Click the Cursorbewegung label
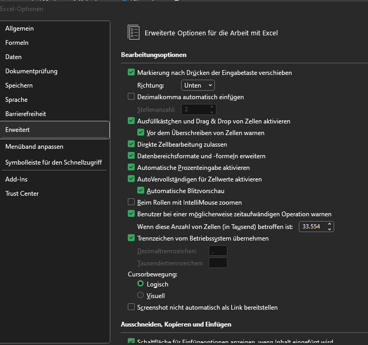Screen dimensions: 368x345 (153, 274)
